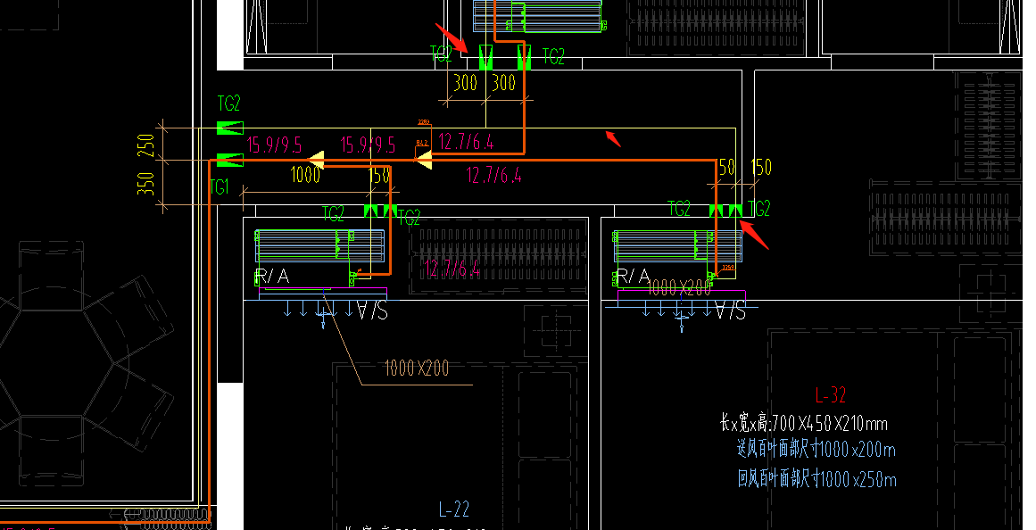1036x530 pixels.
Task: Click the red L-32 room label
Action: pyautogui.click(x=831, y=395)
